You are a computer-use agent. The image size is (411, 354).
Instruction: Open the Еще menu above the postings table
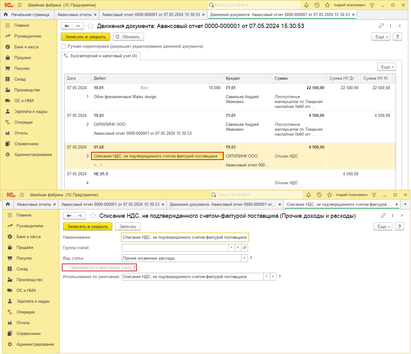(x=387, y=67)
